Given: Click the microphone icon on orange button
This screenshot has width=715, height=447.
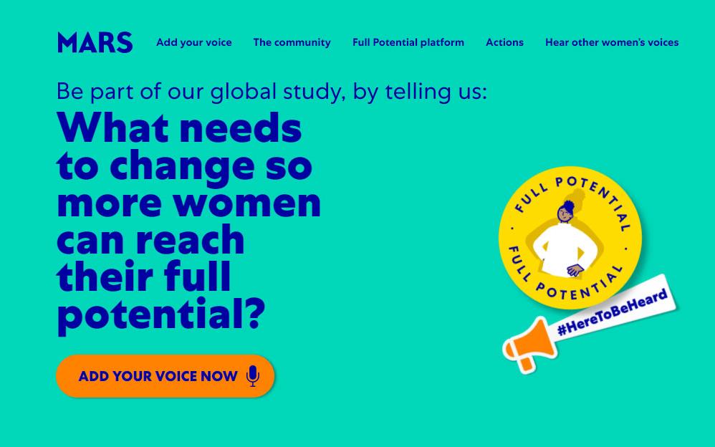Looking at the screenshot, I should [x=253, y=376].
